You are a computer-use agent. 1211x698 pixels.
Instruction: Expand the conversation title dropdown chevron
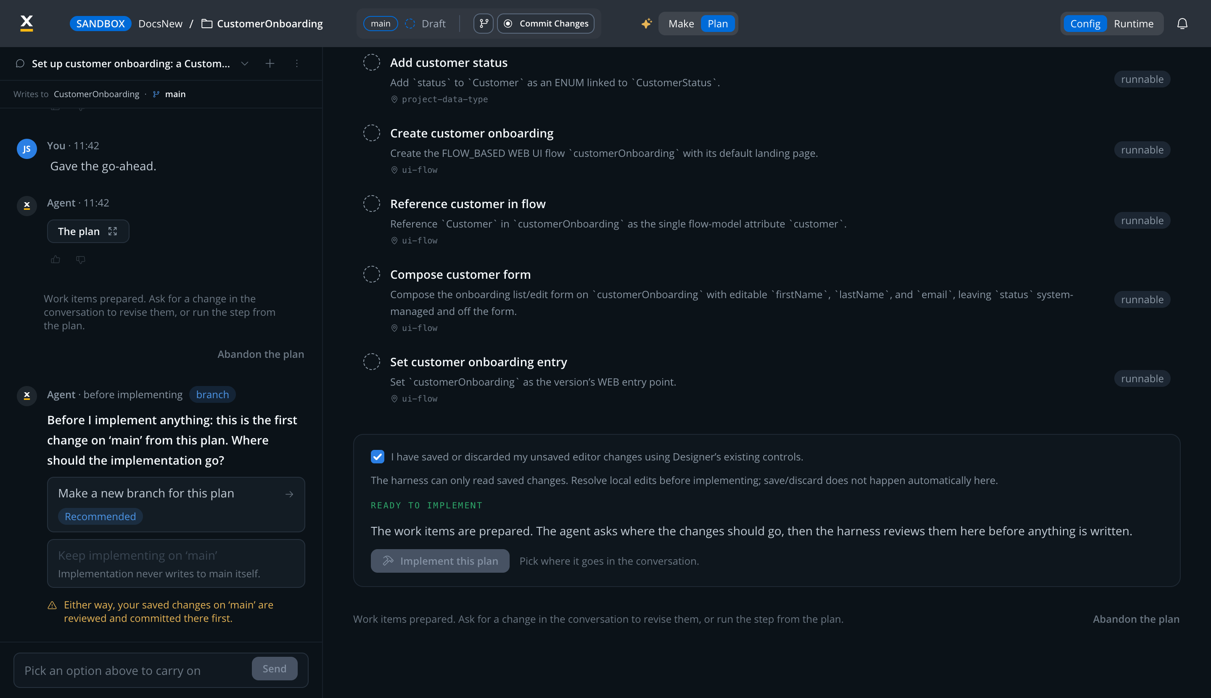click(244, 63)
